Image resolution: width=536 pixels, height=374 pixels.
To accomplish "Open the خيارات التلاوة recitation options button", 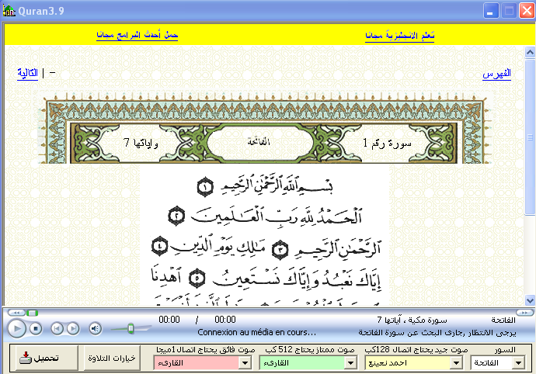I will click(x=112, y=358).
